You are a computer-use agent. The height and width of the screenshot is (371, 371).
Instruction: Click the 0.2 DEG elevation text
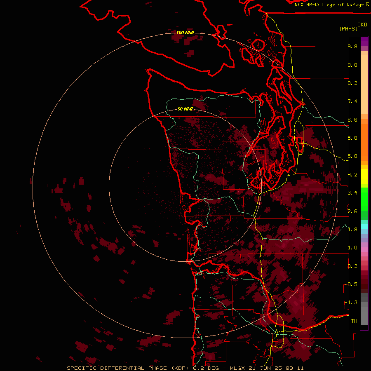206,368
